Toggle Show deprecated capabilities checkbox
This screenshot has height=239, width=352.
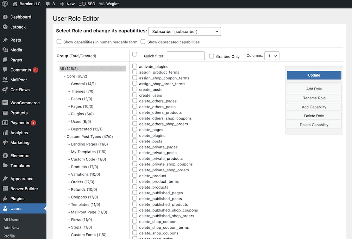click(143, 42)
